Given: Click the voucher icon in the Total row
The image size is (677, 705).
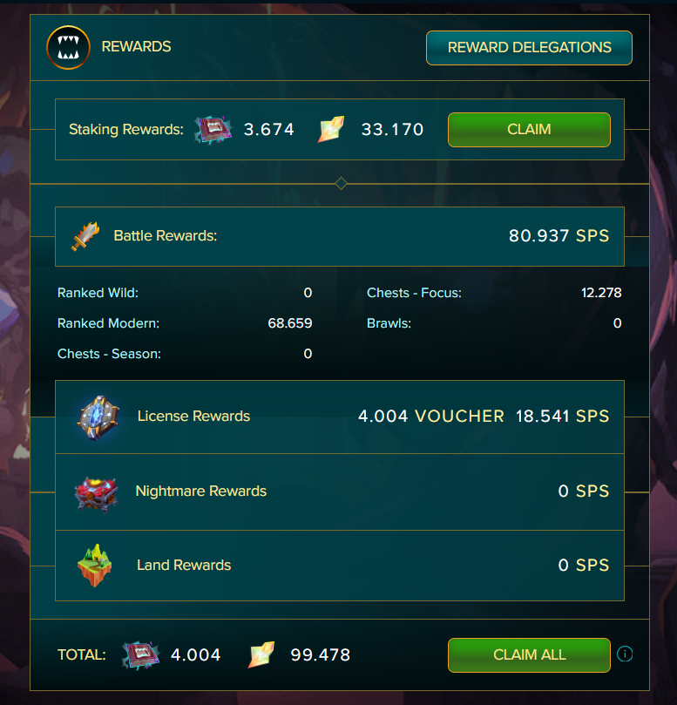Looking at the screenshot, I should pyautogui.click(x=140, y=655).
